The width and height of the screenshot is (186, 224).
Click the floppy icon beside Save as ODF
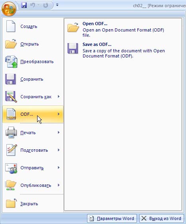point(73,48)
